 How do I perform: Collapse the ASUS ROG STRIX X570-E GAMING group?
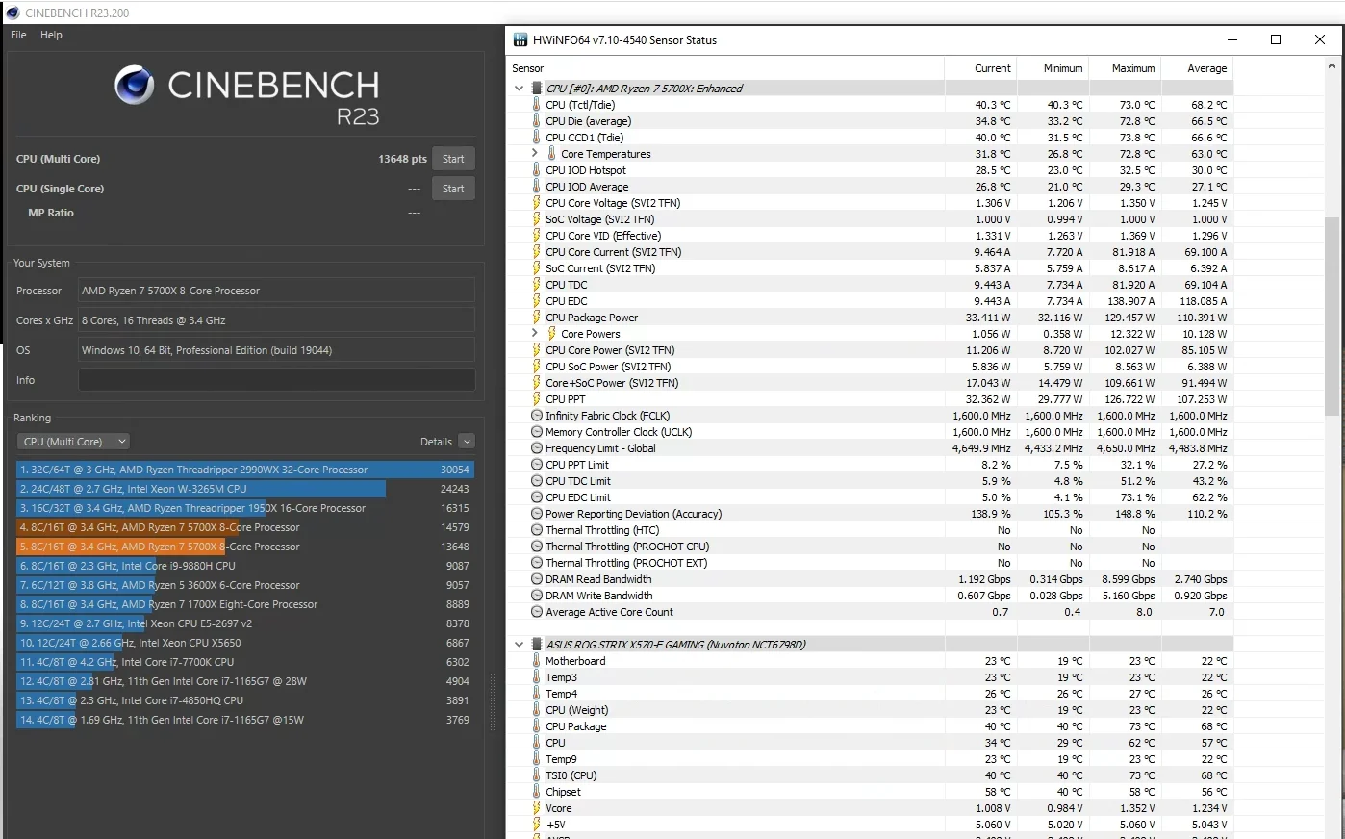pyautogui.click(x=520, y=645)
